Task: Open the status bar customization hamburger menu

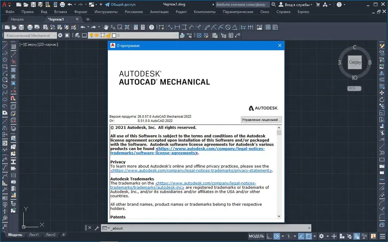Action: (x=383, y=236)
